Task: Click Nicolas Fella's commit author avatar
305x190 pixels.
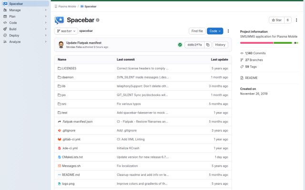Action: pos(61,45)
